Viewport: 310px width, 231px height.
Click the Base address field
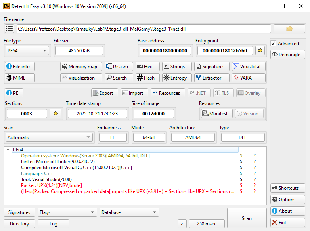165,51
